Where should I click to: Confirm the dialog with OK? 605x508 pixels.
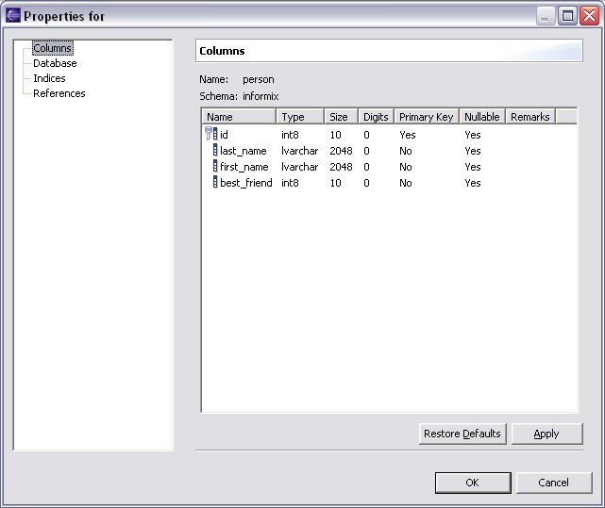click(x=473, y=483)
